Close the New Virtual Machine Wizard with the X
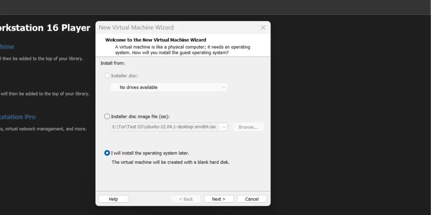The height and width of the screenshot is (215, 431). pos(263,27)
